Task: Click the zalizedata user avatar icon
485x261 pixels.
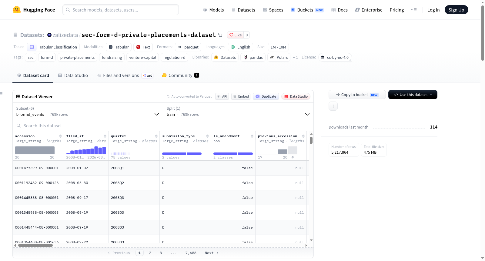Action: pyautogui.click(x=49, y=35)
